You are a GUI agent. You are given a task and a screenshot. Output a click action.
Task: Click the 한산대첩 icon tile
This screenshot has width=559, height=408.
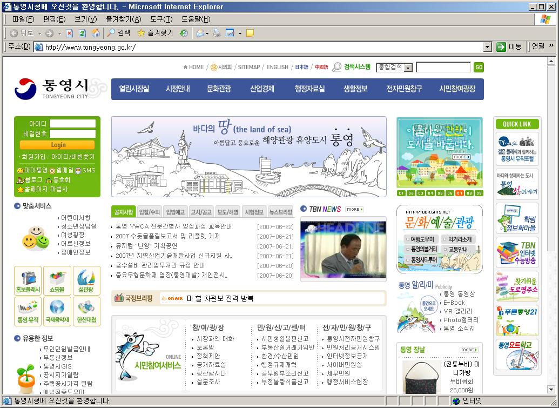click(86, 311)
